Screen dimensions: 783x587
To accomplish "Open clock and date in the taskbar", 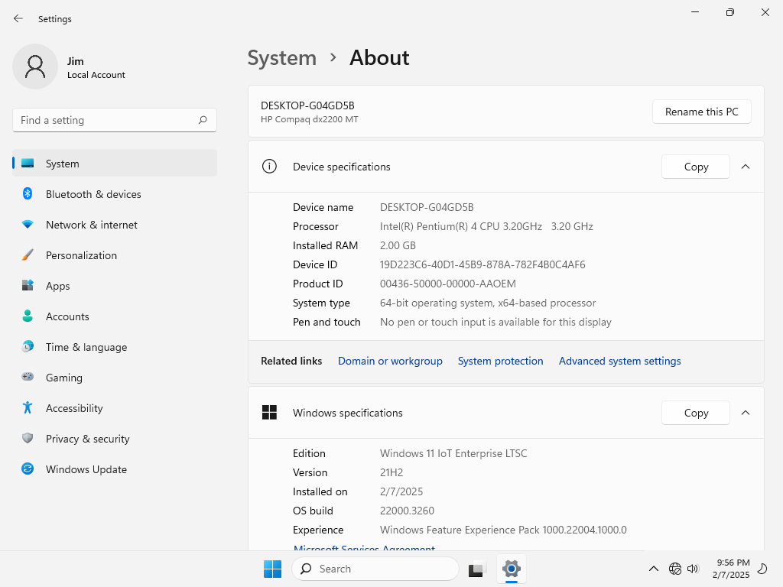I will click(730, 569).
